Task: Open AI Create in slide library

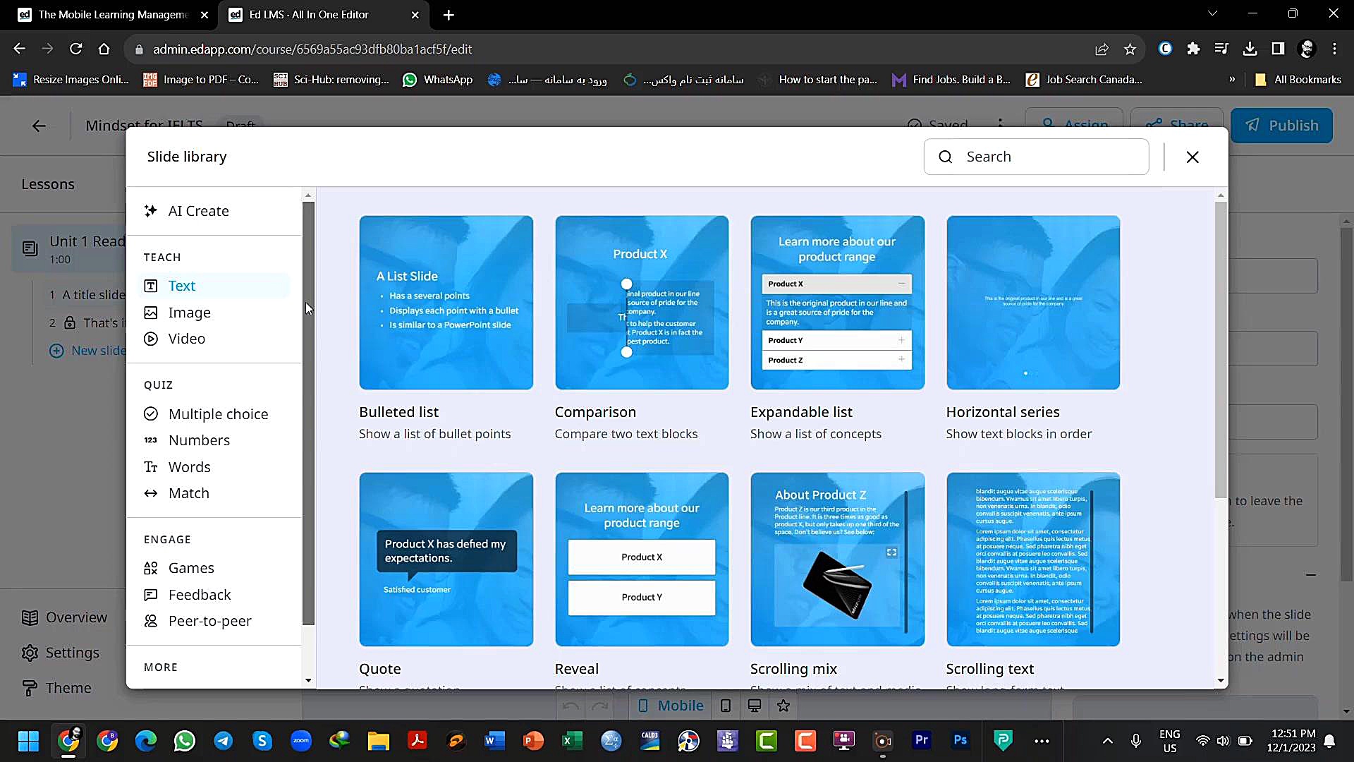Action: point(187,211)
